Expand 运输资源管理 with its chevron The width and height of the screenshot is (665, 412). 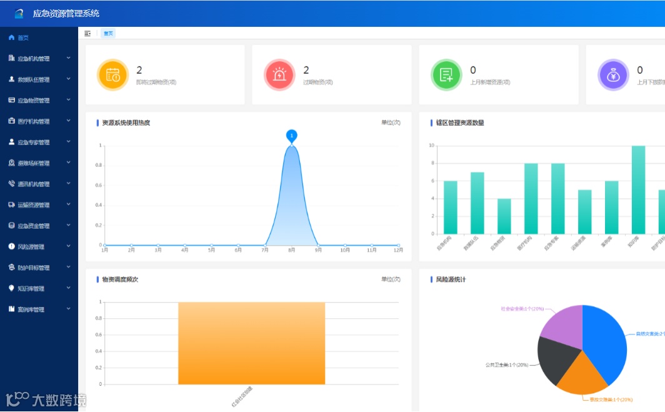pos(68,204)
